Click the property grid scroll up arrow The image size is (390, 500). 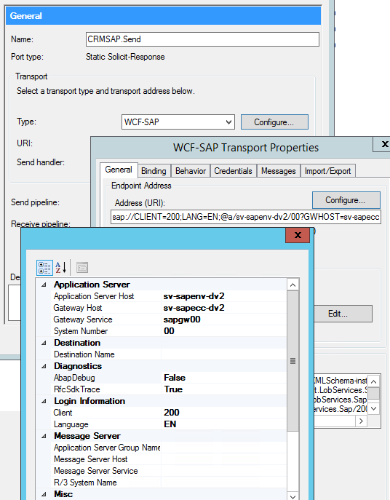tap(292, 285)
